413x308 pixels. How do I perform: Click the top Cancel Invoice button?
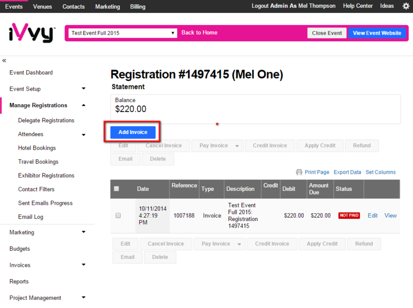coord(164,145)
